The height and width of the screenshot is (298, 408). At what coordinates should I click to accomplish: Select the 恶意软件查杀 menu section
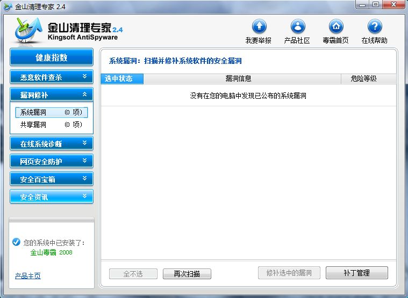click(52, 77)
